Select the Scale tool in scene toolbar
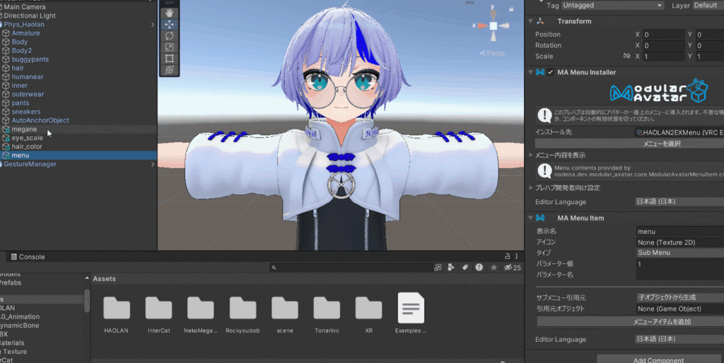Viewport: 724px width, 363px height. pos(170,47)
